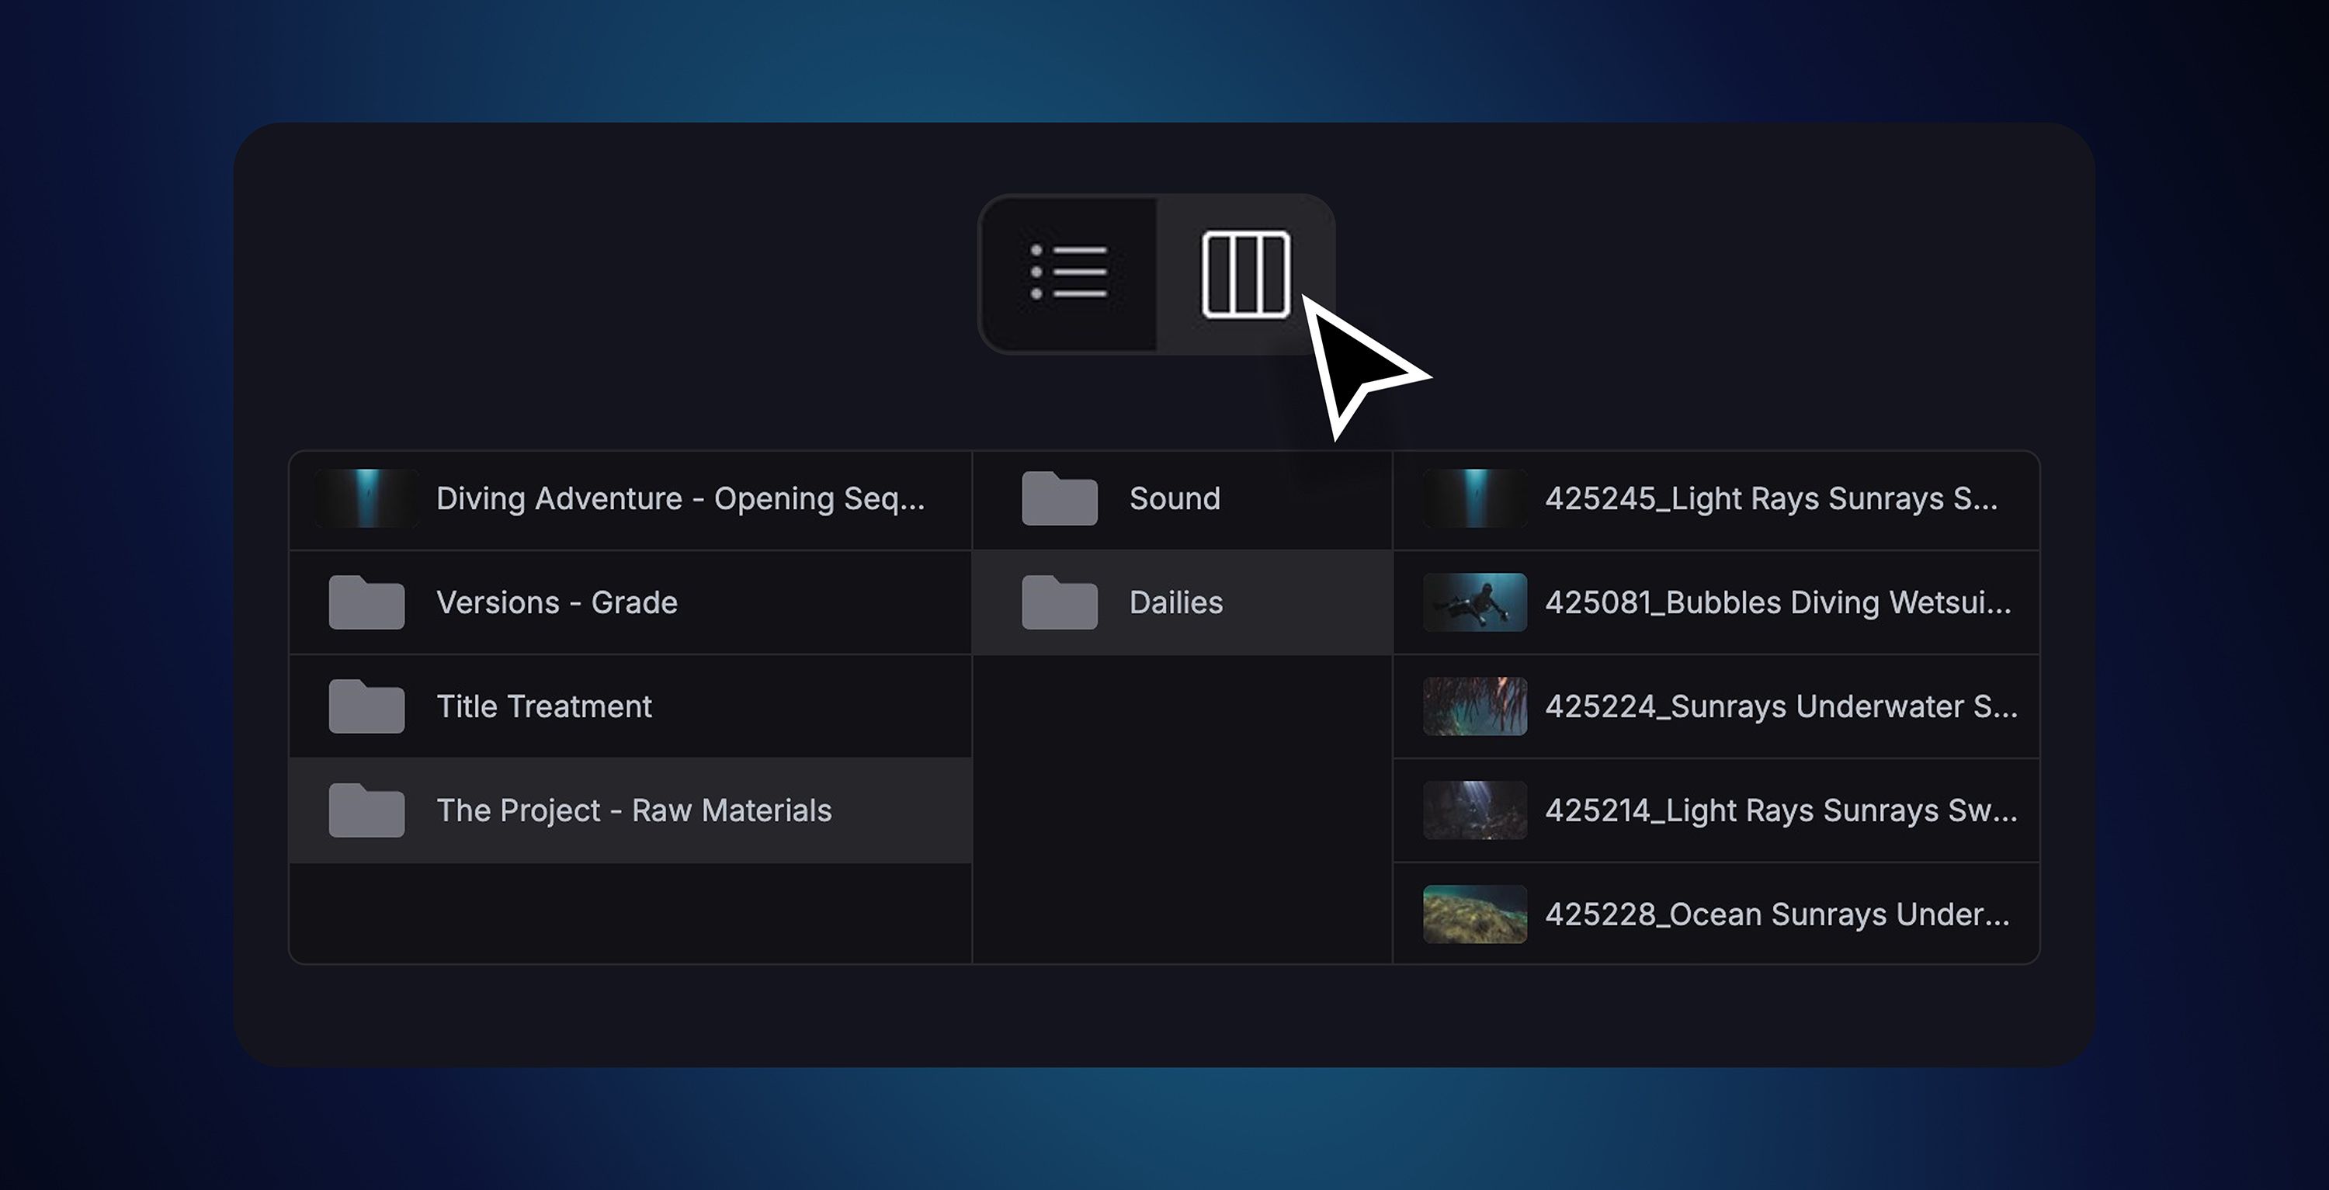Select the 425081_Bubbles Diving Wetsuit file name
Screen dimensions: 2329x1190
(x=1779, y=602)
